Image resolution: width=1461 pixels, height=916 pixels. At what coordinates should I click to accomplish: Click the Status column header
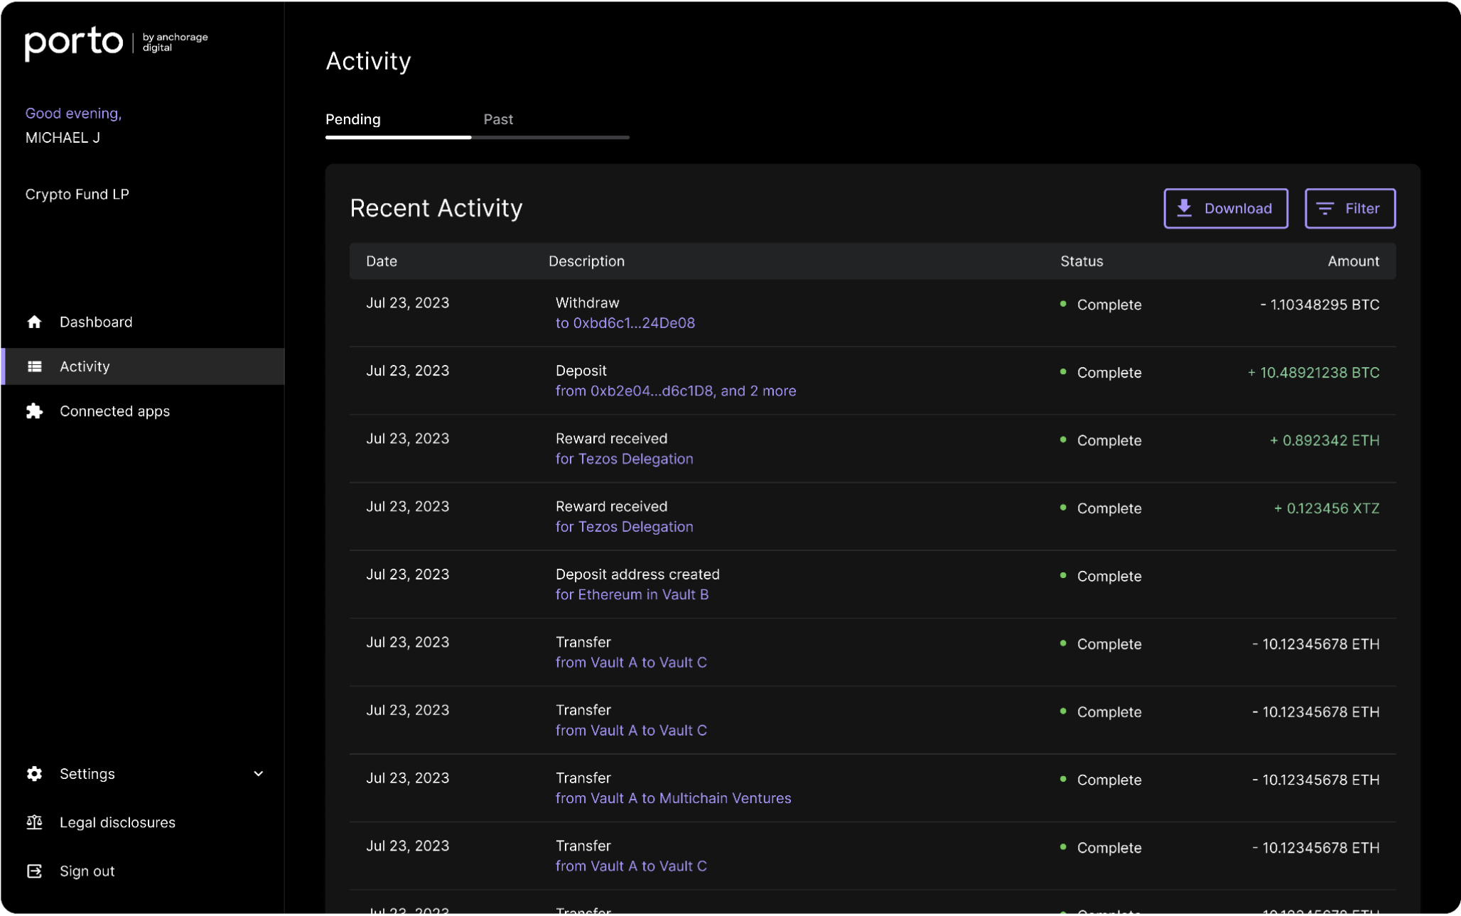coord(1082,261)
